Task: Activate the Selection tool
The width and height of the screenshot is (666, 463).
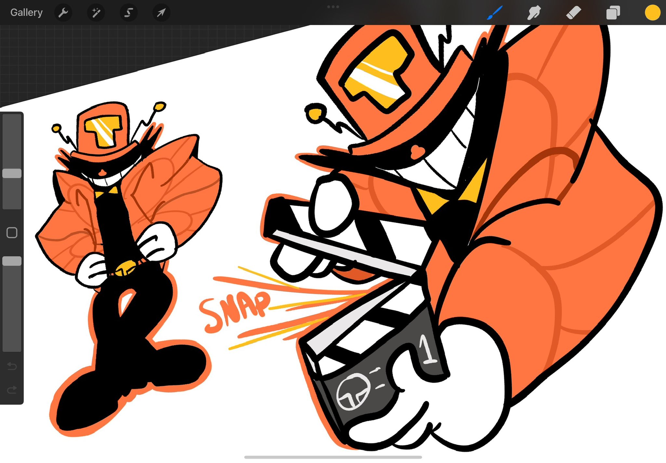Action: pos(128,13)
